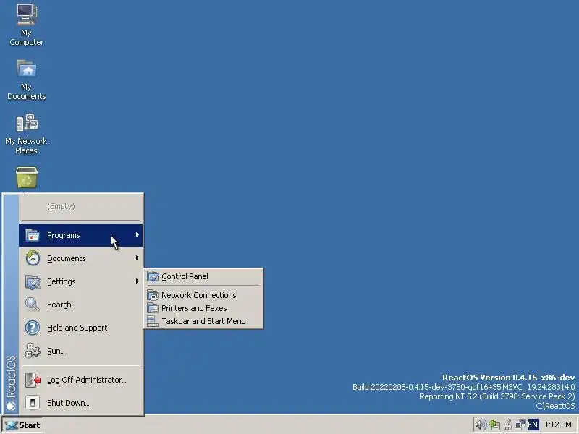This screenshot has width=579, height=434.
Task: Launch the Run... dialog entry
Action: tap(80, 351)
